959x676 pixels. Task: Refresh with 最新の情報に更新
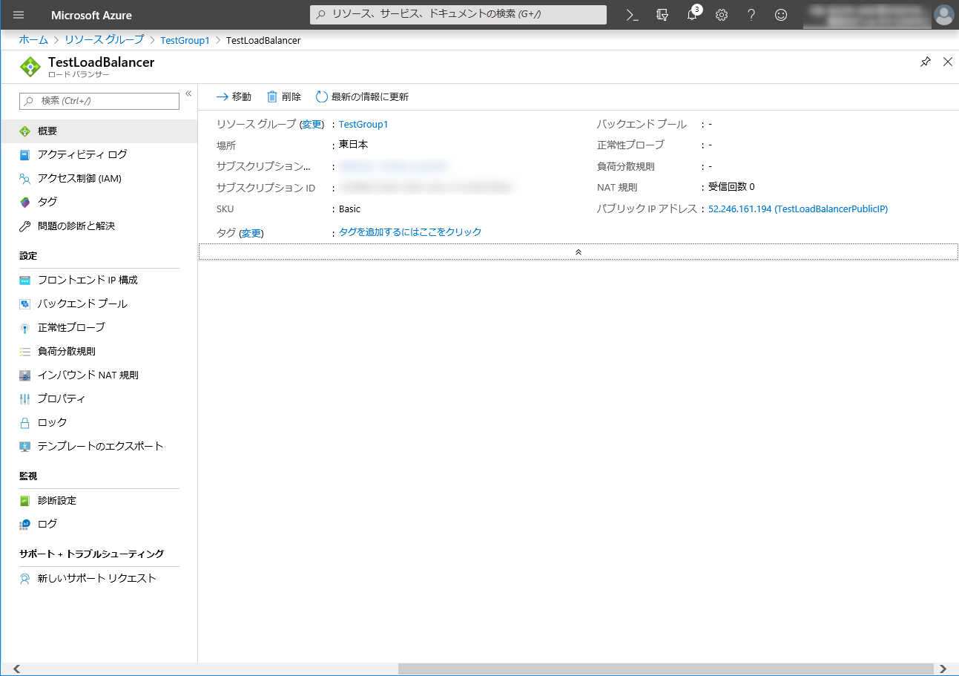tap(362, 97)
